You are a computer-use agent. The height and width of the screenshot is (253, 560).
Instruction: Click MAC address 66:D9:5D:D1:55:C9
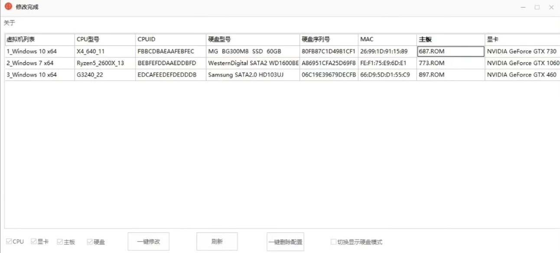pyautogui.click(x=387, y=75)
